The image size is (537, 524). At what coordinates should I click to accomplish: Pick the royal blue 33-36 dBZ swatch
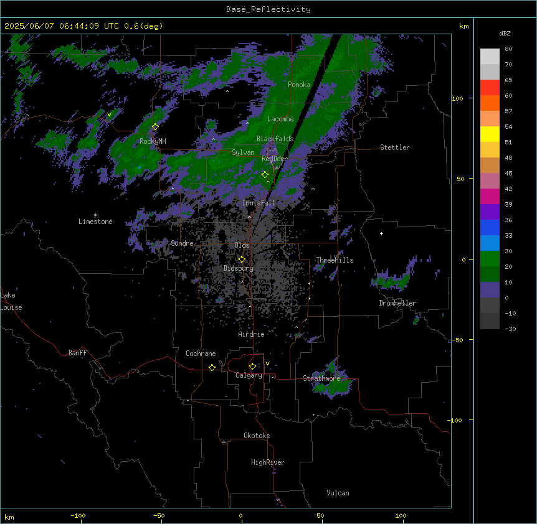[490, 228]
